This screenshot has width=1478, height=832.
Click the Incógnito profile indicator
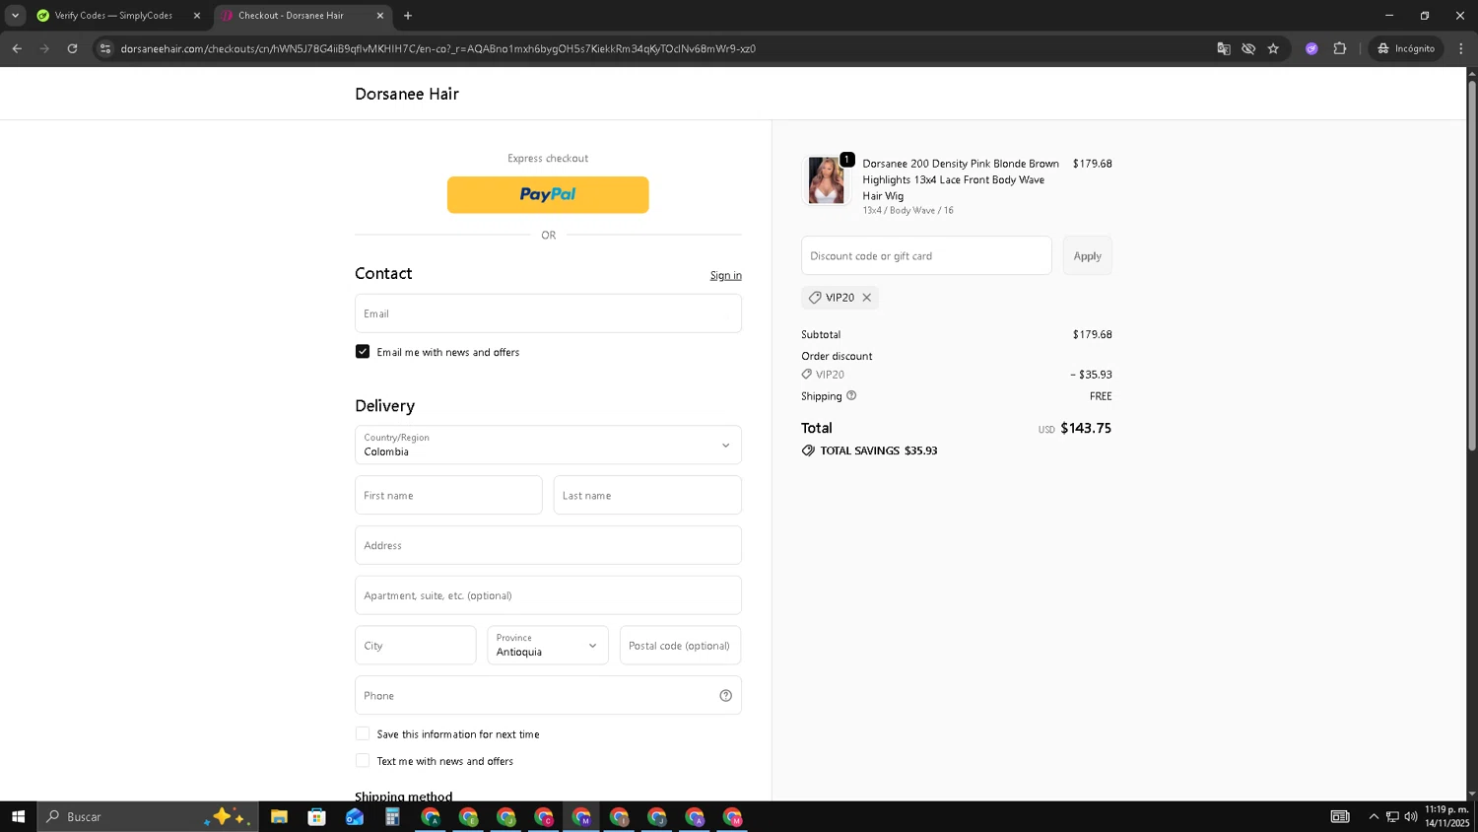pos(1406,48)
